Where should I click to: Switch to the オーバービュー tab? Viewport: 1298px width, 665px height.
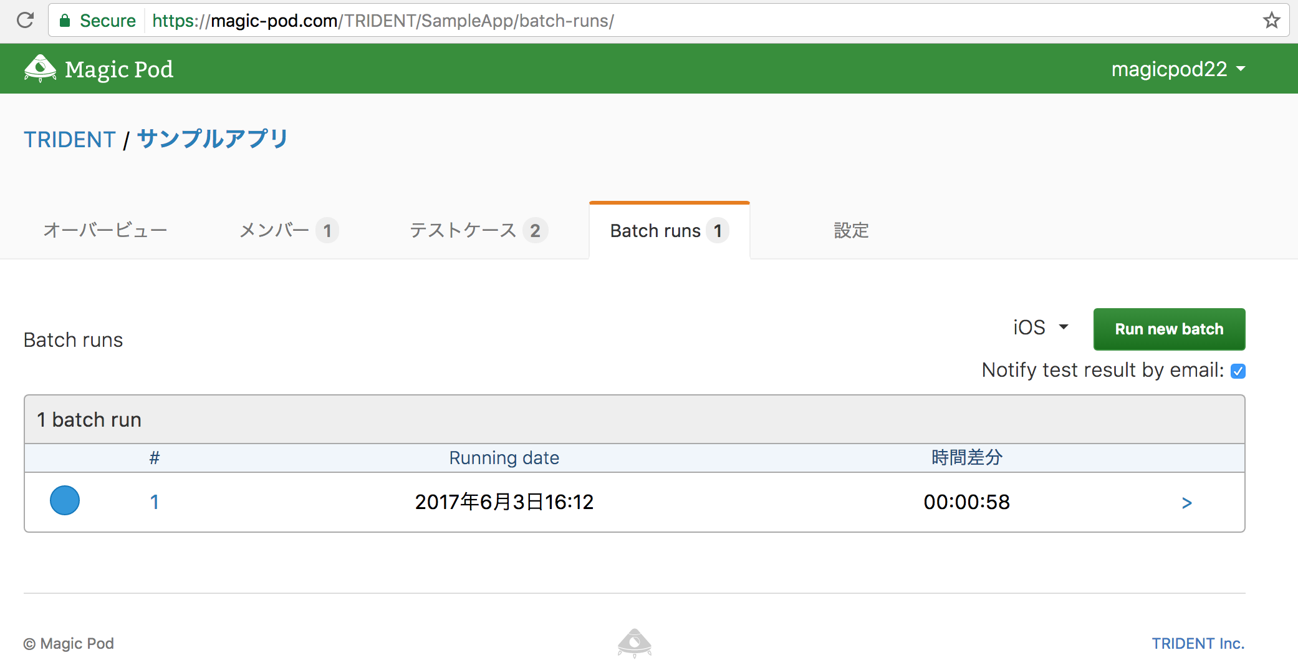pyautogui.click(x=105, y=230)
